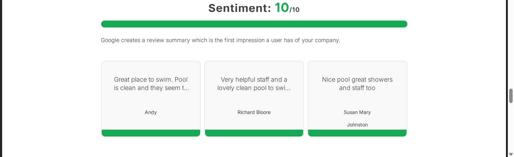
Task: Select reviewer name Andy
Action: point(151,112)
